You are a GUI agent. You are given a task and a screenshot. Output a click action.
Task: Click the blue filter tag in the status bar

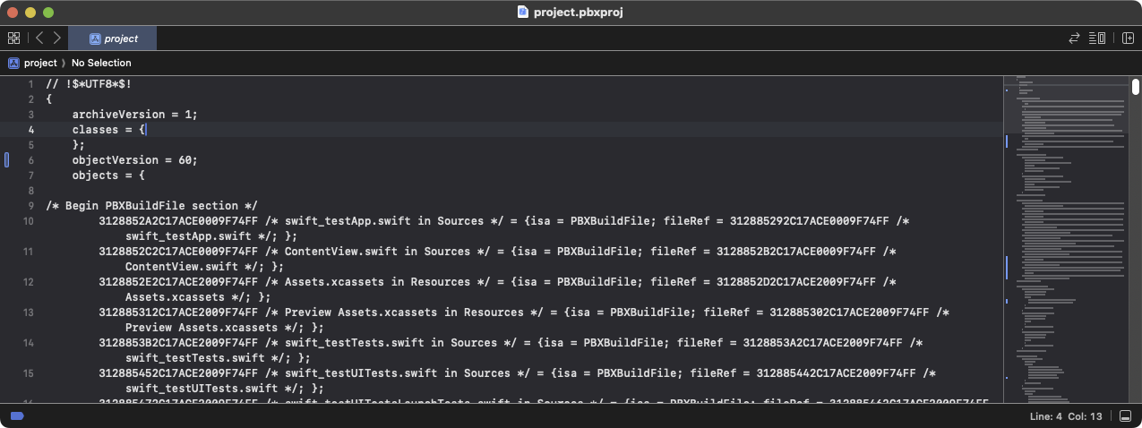pos(16,416)
